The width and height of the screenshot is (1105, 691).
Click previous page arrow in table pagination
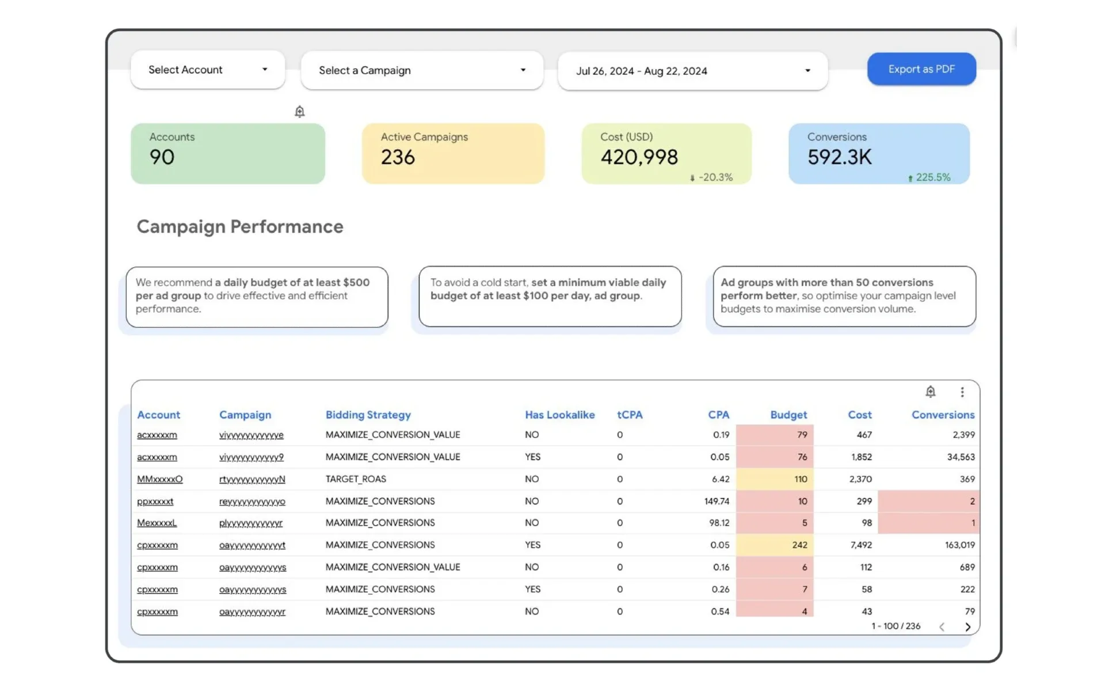pos(942,627)
